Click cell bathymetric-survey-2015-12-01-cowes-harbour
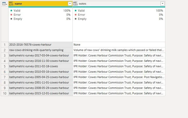 point(40,93)
